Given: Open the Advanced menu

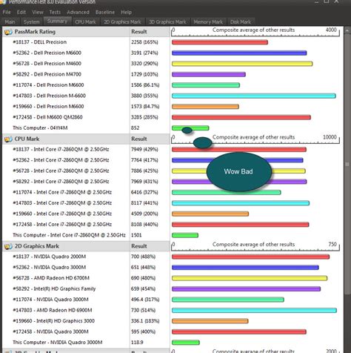Looking at the screenshot, I should click(x=78, y=12).
